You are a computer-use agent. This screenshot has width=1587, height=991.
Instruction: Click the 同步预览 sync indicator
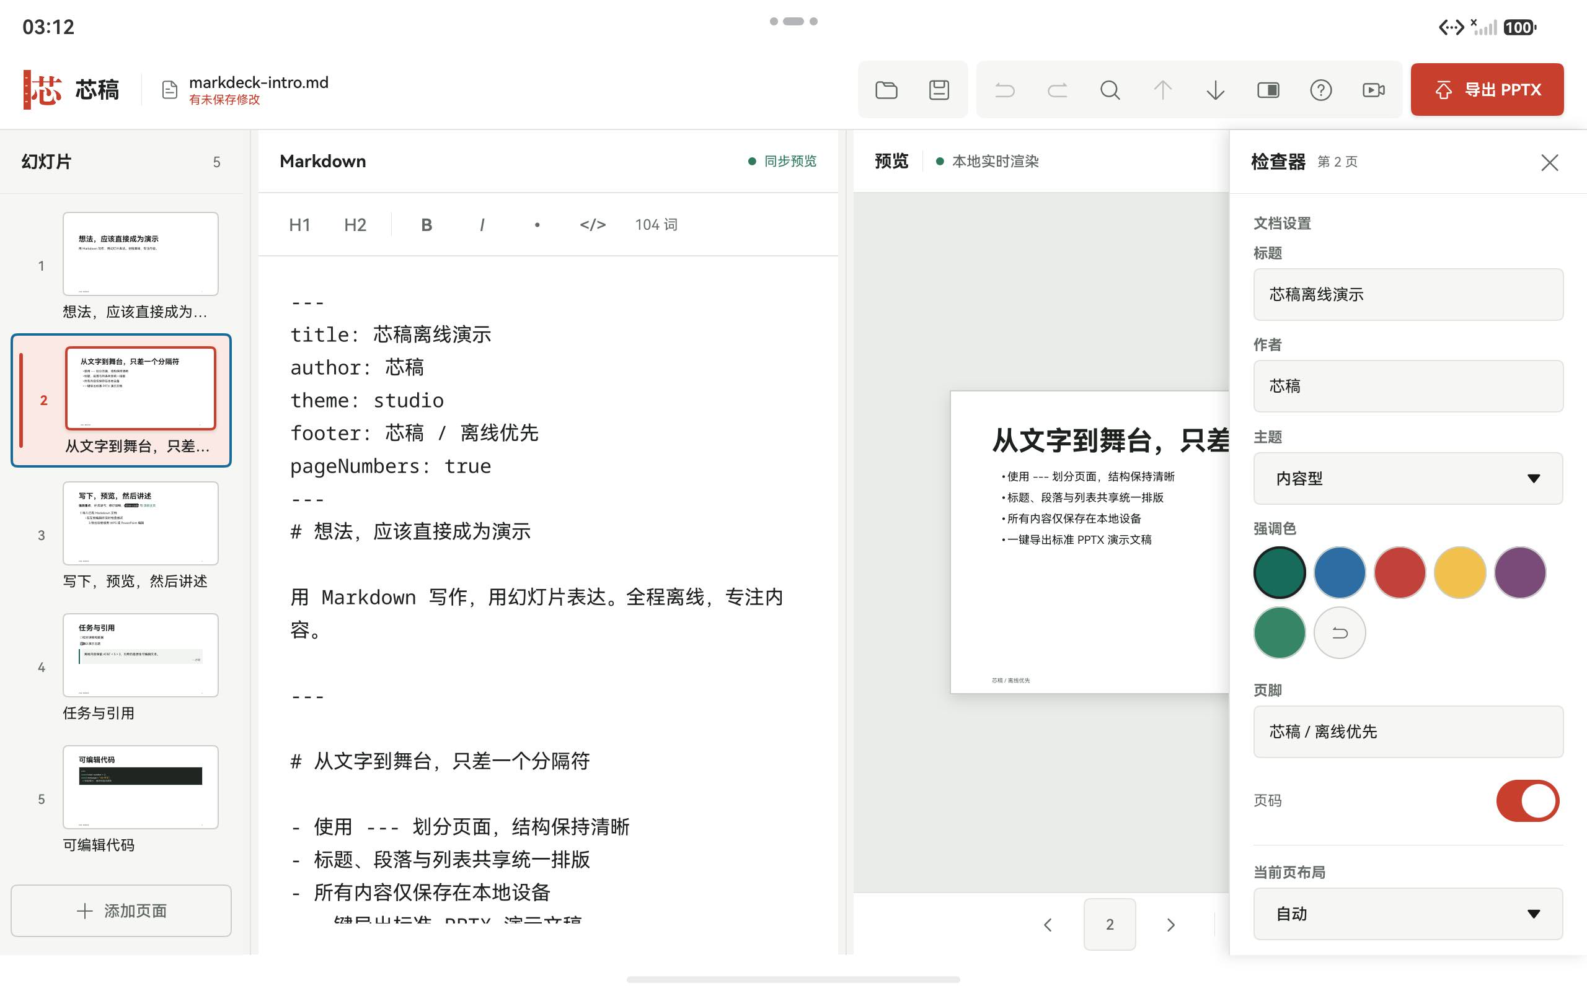coord(782,161)
